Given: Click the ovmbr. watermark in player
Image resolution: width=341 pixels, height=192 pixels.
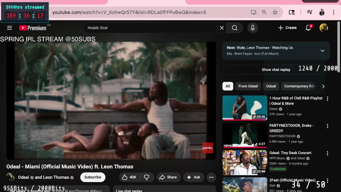Looking at the screenshot, I should [x=208, y=148].
